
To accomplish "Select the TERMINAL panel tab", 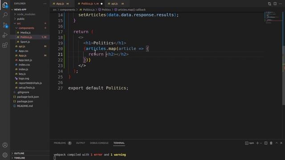I will [x=119, y=143].
